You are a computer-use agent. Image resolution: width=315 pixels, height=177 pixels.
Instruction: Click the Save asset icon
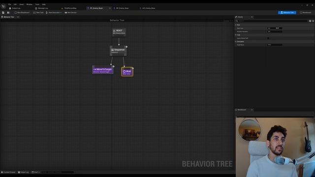pyautogui.click(x=3, y=13)
